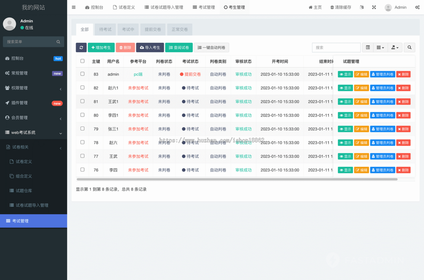Viewport: 424px width, 280px height.
Task: Click the settings gear icon at top right
Action: 417,7
